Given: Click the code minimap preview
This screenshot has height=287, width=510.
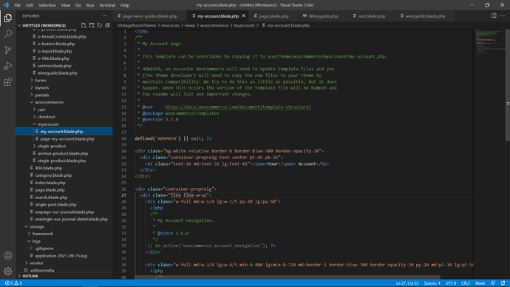Looking at the screenshot, I should (490, 42).
